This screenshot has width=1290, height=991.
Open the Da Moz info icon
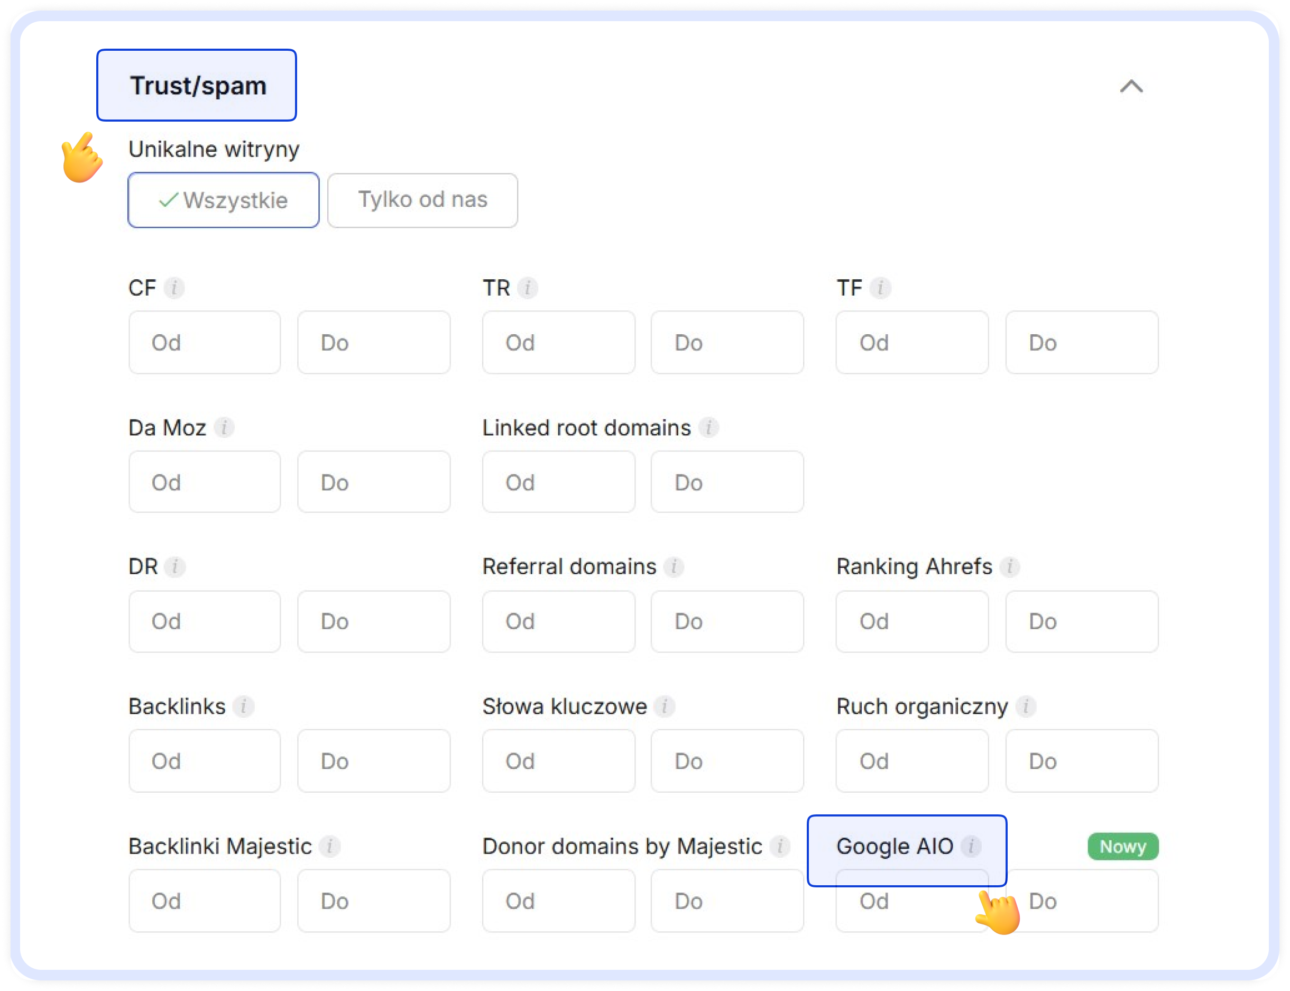(x=224, y=427)
